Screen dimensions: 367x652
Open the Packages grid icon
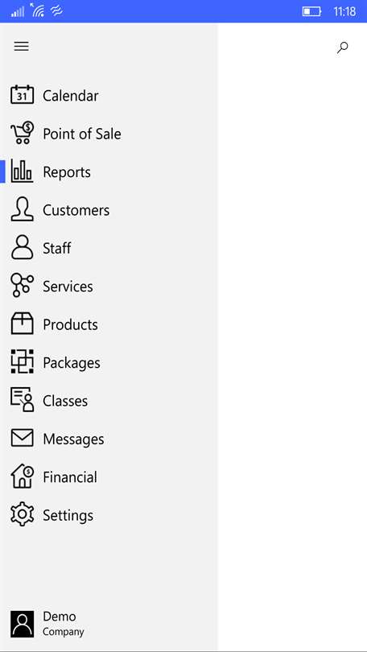point(22,361)
